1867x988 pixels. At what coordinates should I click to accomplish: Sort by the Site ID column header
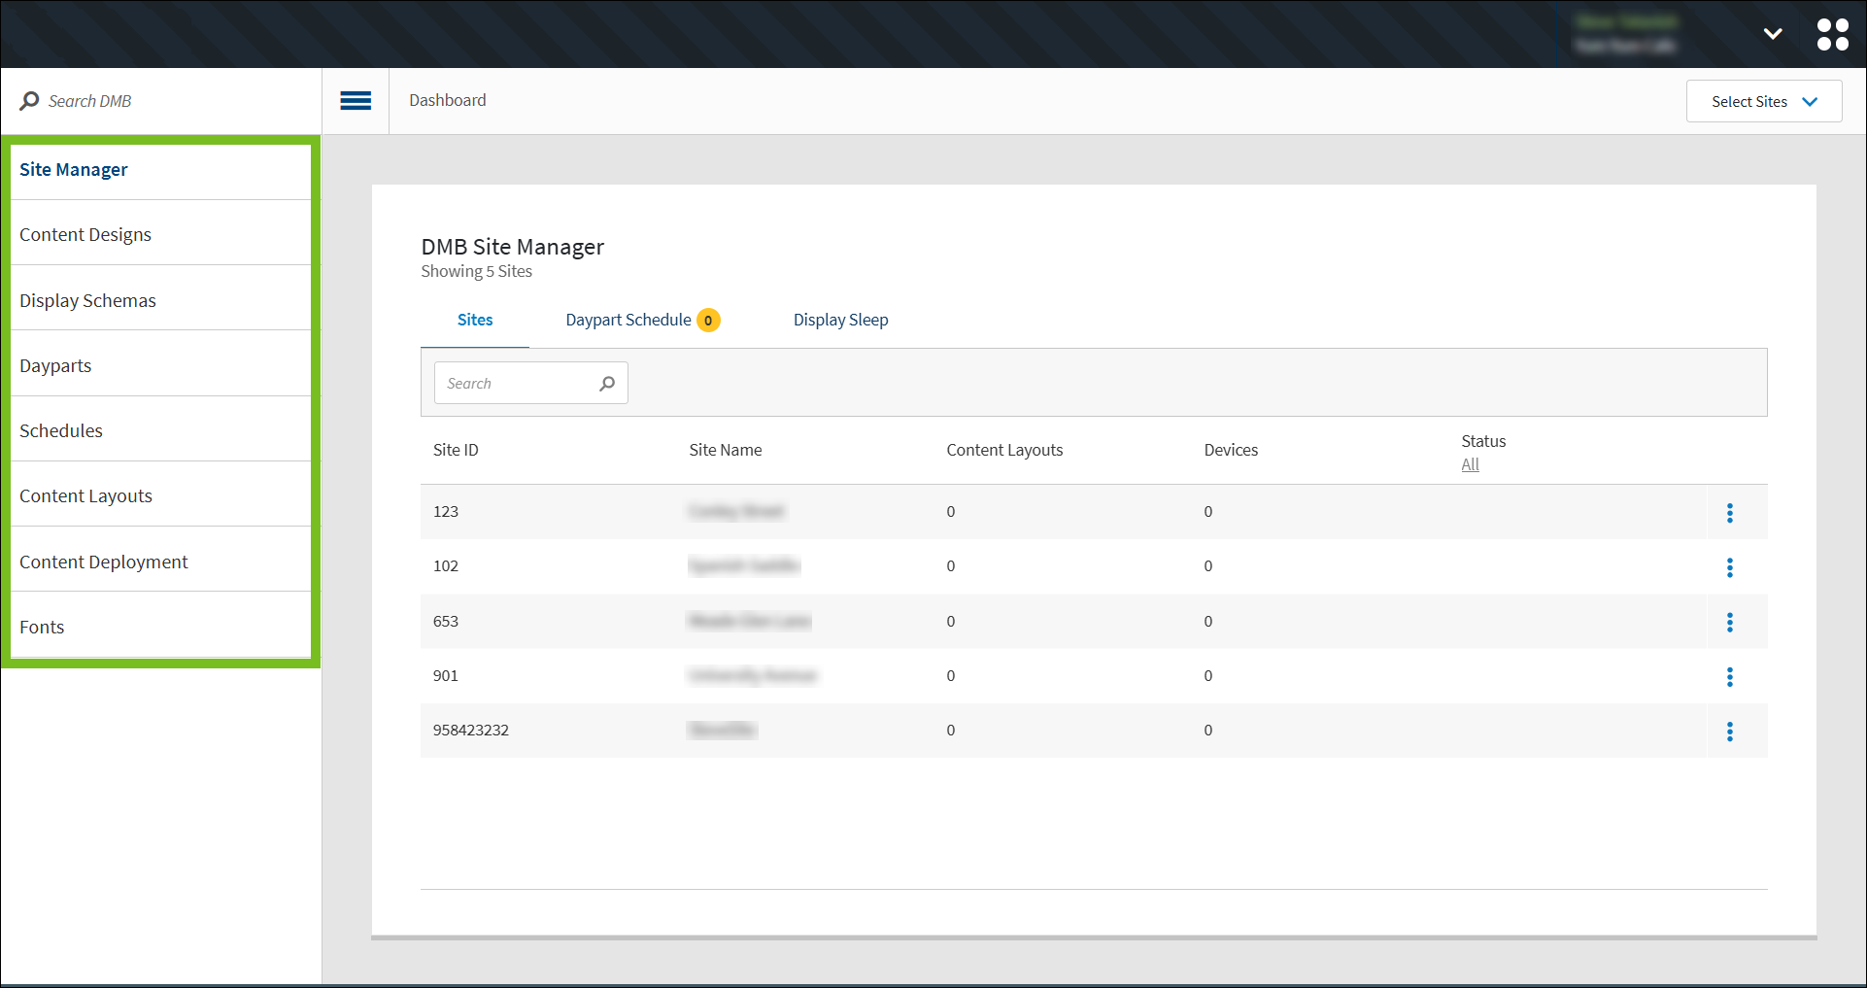click(456, 450)
